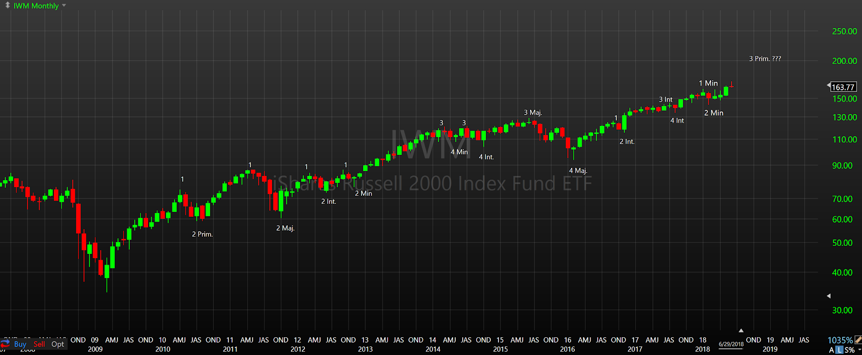This screenshot has height=355, width=862.
Task: Click the 2010 year label on time axis
Action: pyautogui.click(x=163, y=350)
